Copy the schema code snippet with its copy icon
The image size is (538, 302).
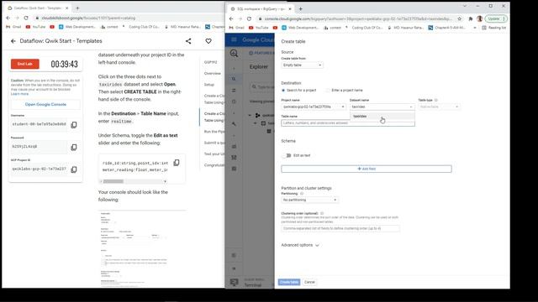[177, 163]
